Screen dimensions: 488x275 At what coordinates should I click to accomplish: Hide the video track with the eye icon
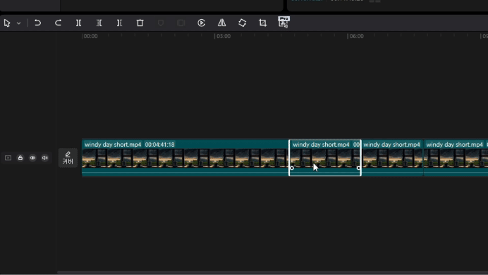32,158
